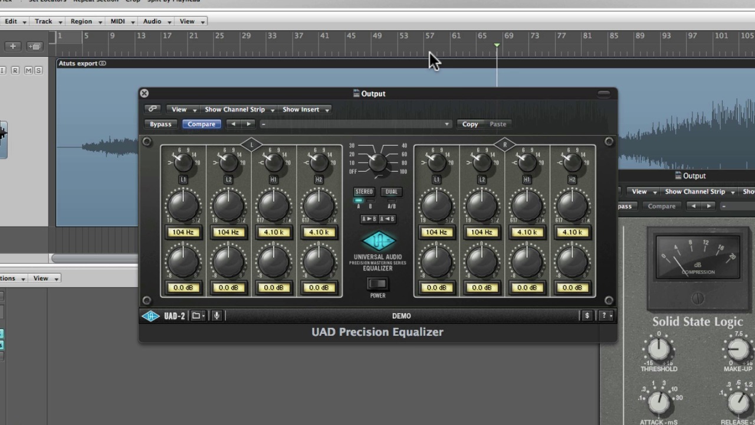Click the duplicate track button

click(34, 46)
